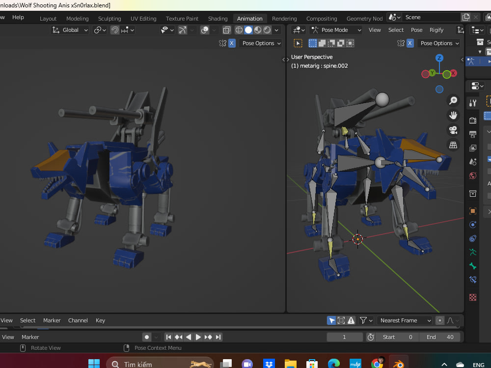Open the Output properties tab

click(x=473, y=134)
